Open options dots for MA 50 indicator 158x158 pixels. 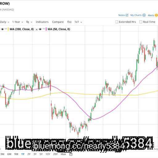tap(44, 29)
